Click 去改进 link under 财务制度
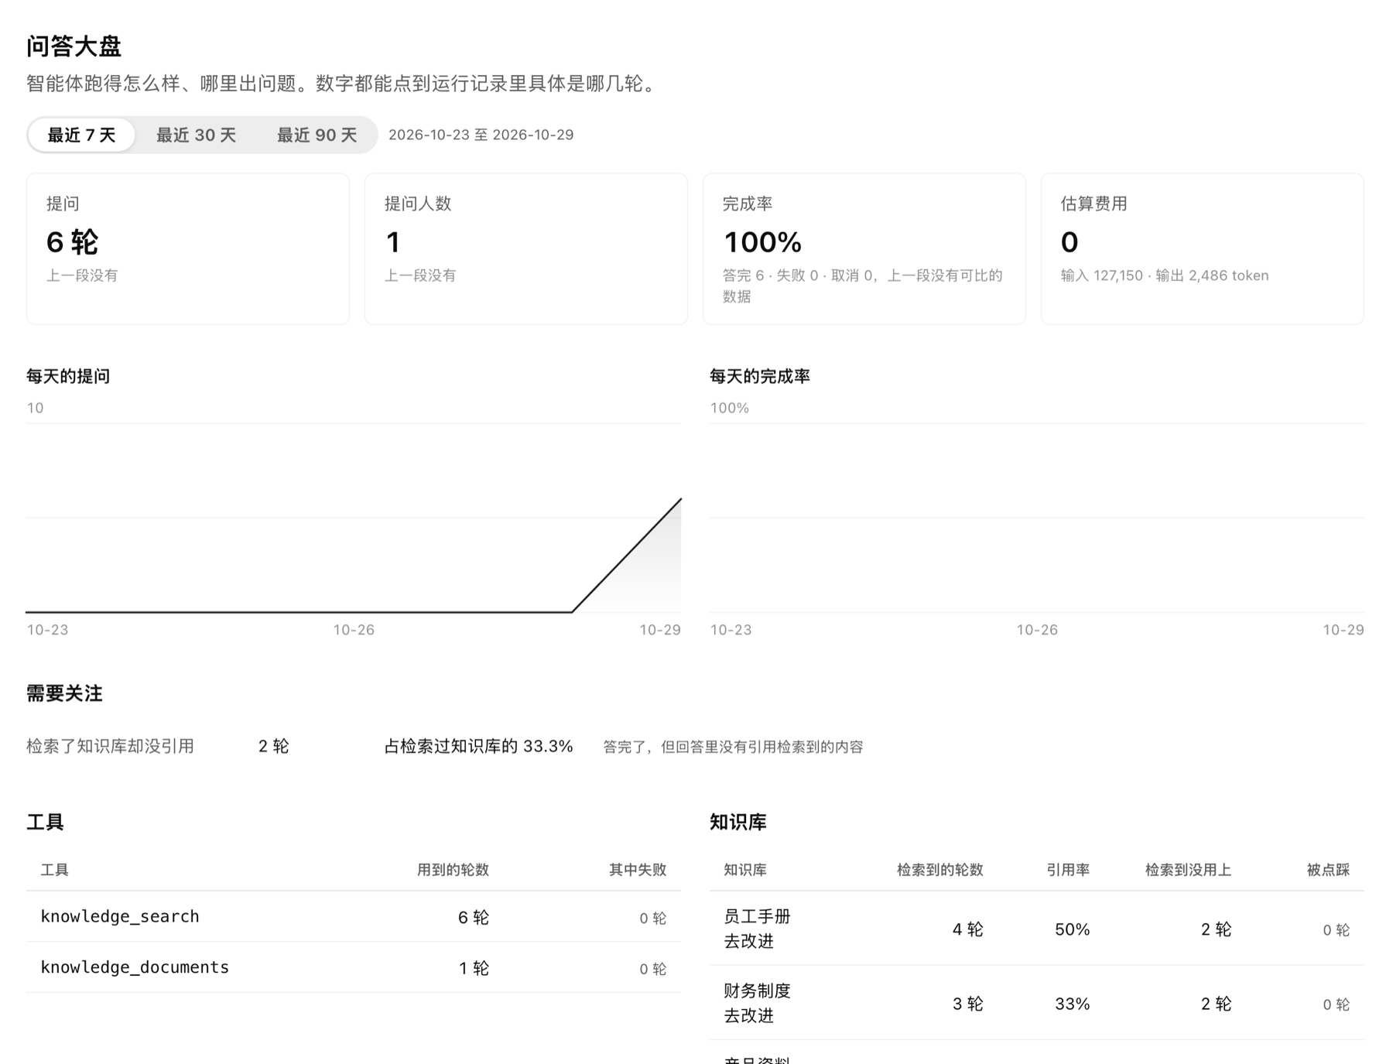The image size is (1393, 1064). pyautogui.click(x=748, y=1015)
